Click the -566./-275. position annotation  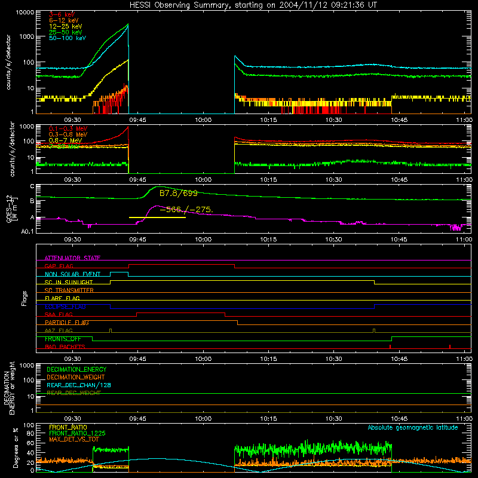186,210
